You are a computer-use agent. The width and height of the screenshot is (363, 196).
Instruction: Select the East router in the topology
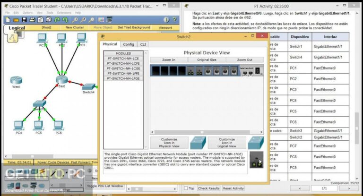pos(61,80)
